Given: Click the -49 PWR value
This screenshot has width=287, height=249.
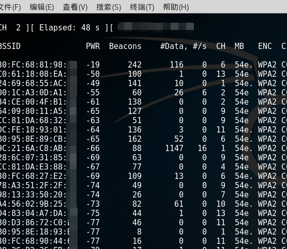Looking at the screenshot, I should tap(93, 84).
